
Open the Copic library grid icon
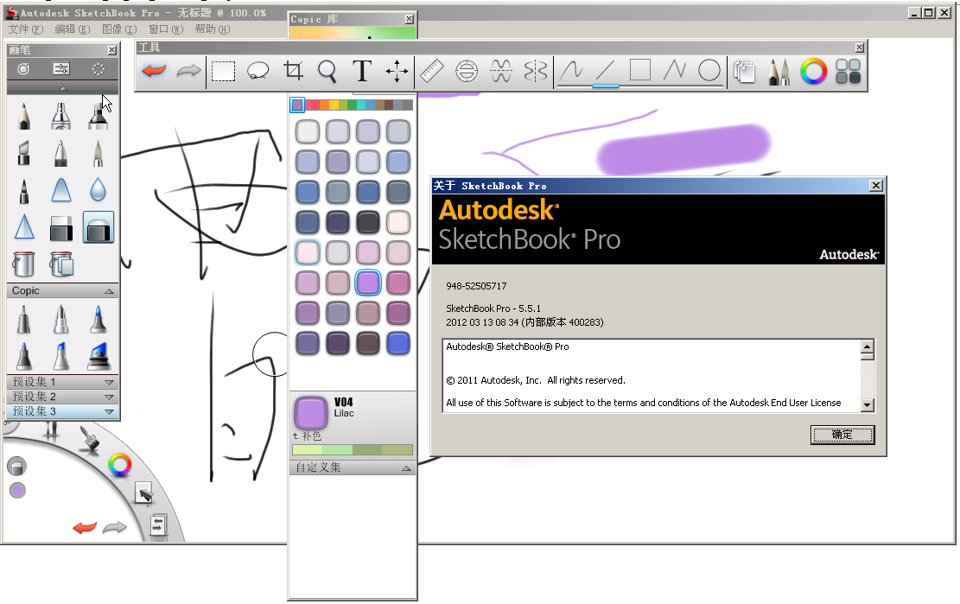(x=848, y=72)
